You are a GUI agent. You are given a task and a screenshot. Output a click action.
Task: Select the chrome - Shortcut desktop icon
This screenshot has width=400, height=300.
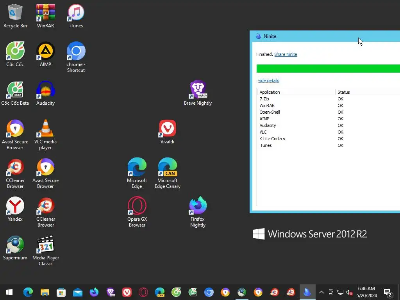pos(76,57)
